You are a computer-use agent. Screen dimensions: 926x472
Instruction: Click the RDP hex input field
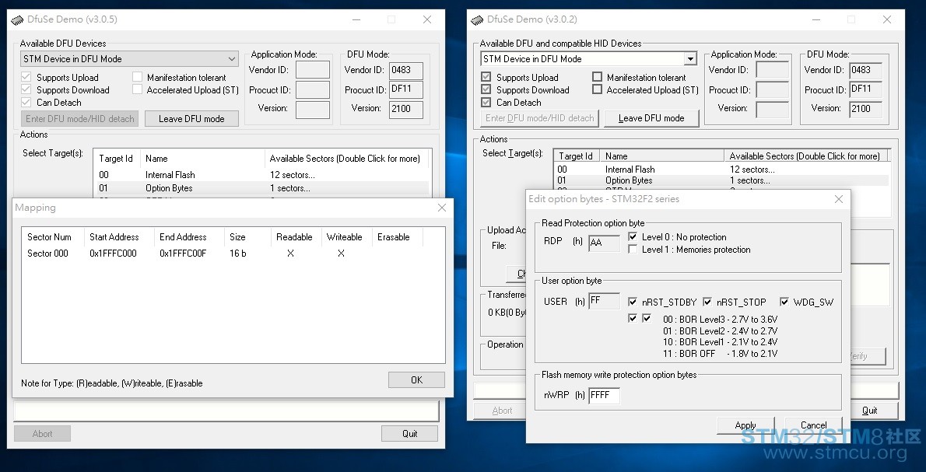pyautogui.click(x=604, y=243)
